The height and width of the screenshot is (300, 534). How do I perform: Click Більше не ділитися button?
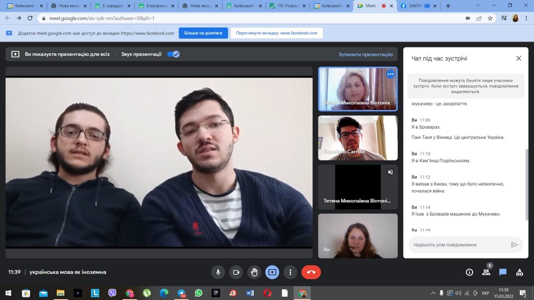(203, 33)
